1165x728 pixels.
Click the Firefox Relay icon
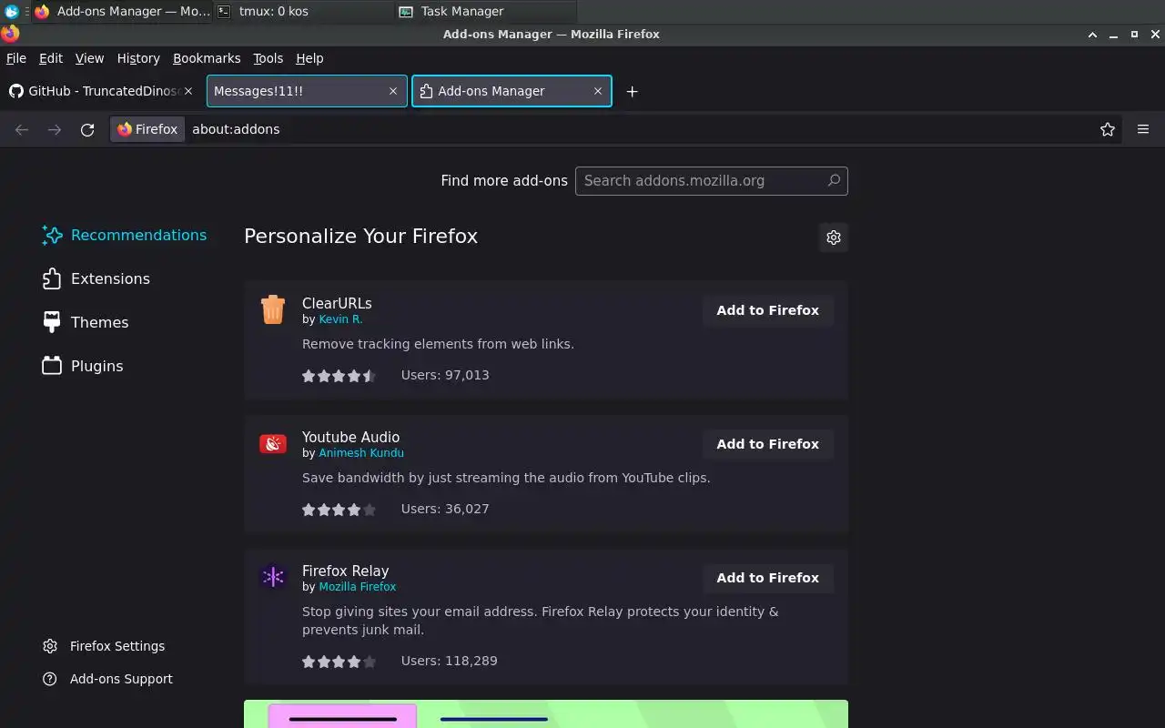coord(273,577)
